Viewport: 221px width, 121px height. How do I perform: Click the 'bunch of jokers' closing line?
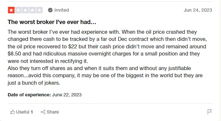point(41,83)
